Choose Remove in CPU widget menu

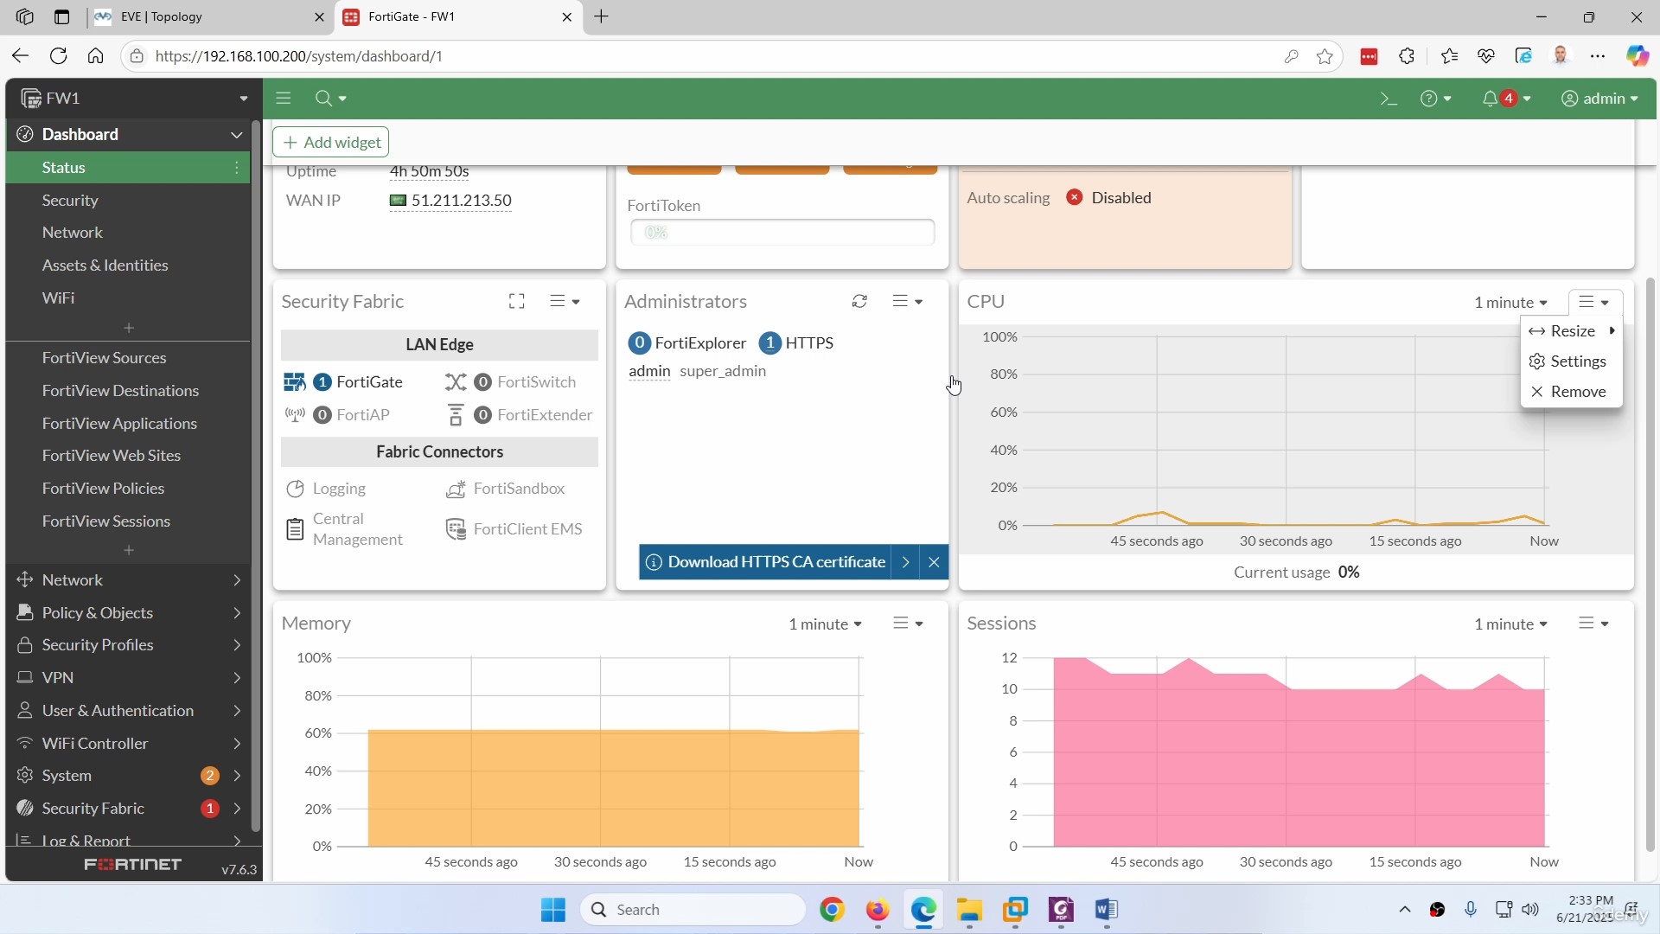[x=1571, y=392]
